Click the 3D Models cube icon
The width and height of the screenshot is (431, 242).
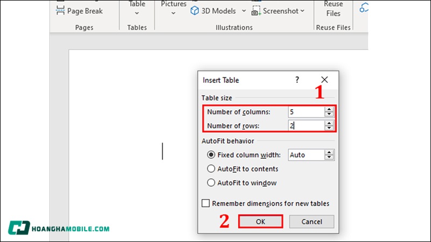[x=194, y=11]
